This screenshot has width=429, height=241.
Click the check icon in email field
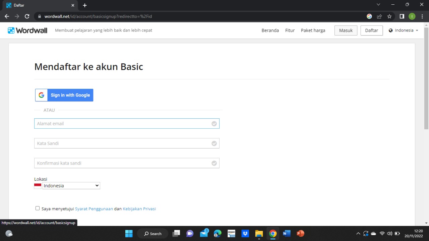[214, 124]
